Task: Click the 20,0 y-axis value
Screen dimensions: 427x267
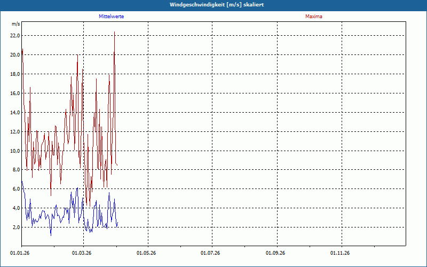Action: [15, 55]
